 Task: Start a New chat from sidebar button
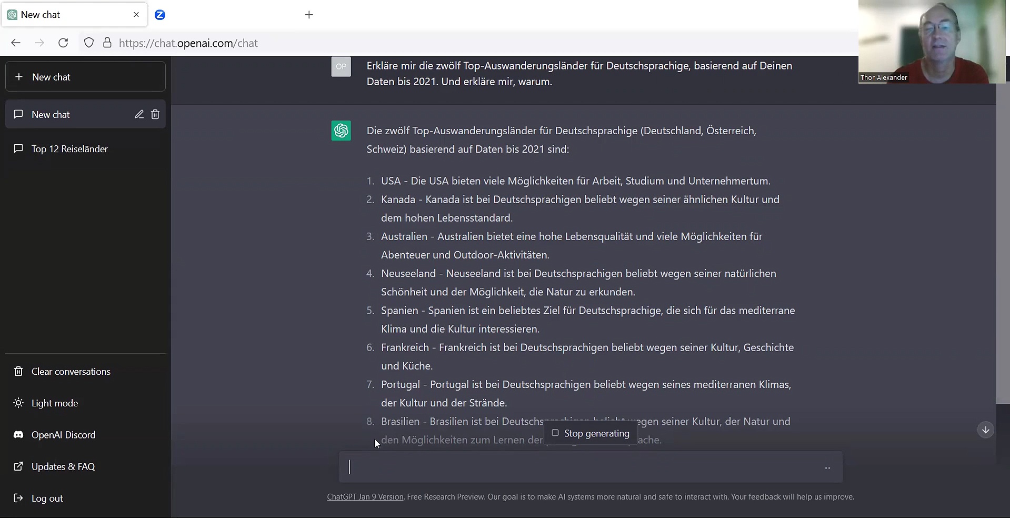[85, 77]
